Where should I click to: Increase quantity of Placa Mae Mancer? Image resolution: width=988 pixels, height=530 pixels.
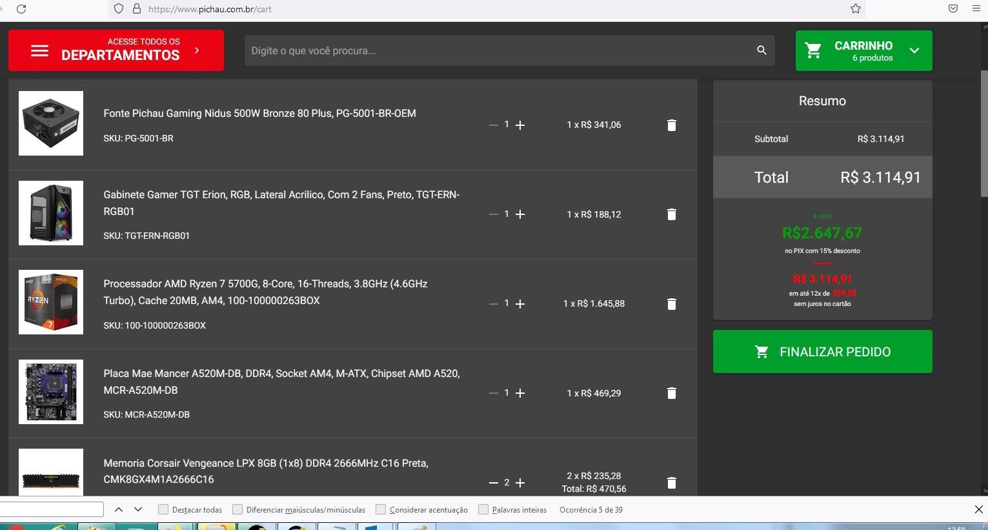tap(520, 393)
